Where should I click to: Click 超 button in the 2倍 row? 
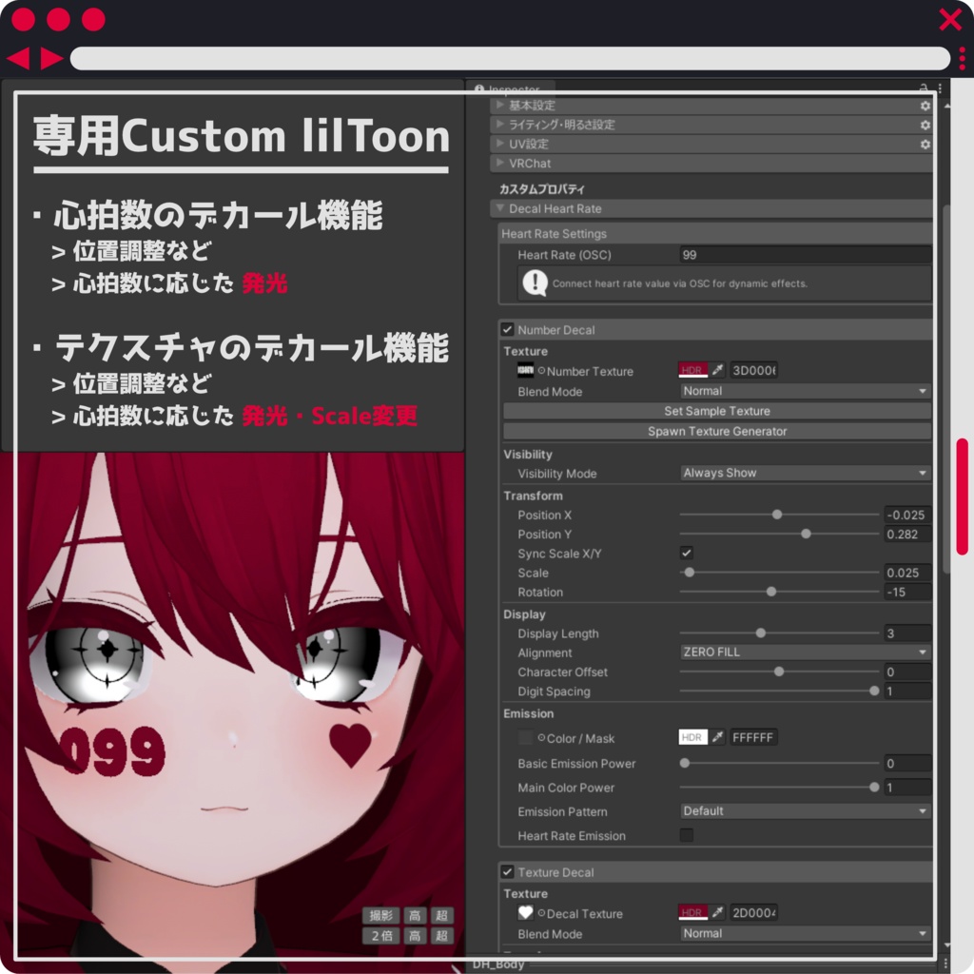pyautogui.click(x=441, y=936)
